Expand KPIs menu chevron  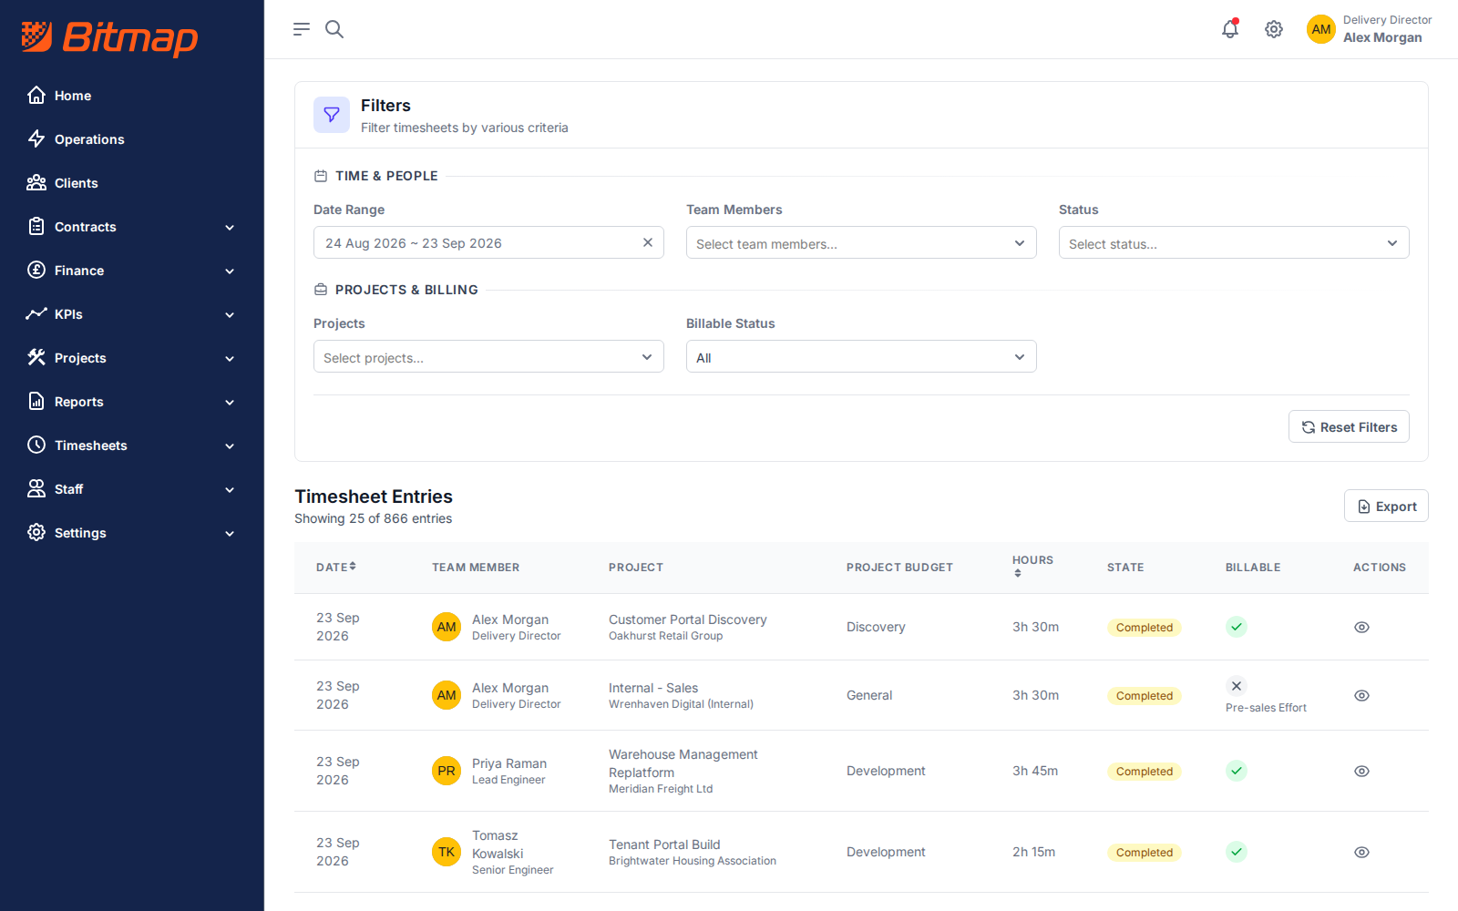[230, 314]
